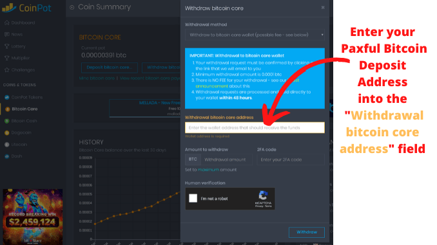The width and height of the screenshot is (437, 245).
Task: Click the Withdrawal amount input
Action: point(227,159)
